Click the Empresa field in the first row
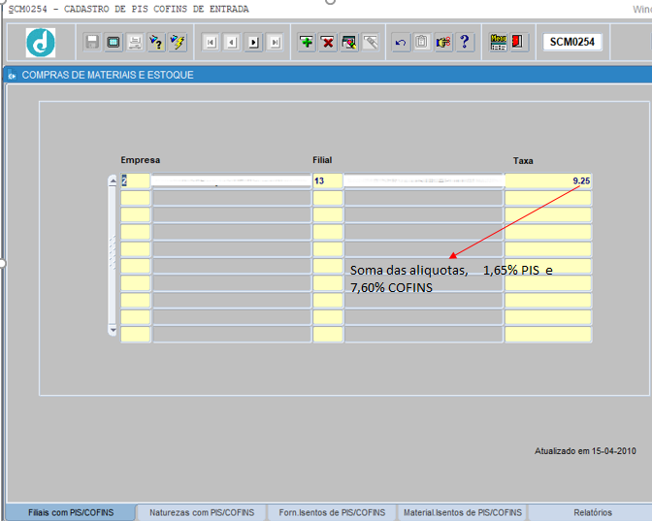Image resolution: width=652 pixels, height=521 pixels. [x=135, y=180]
